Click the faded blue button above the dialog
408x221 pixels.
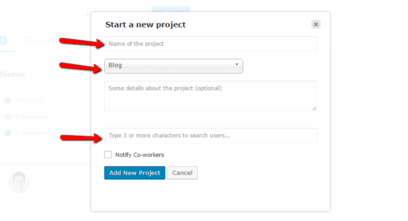170,9
